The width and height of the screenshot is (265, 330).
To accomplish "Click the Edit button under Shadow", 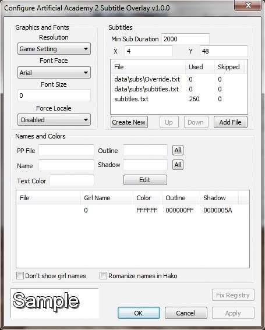I will pyautogui.click(x=145, y=180).
